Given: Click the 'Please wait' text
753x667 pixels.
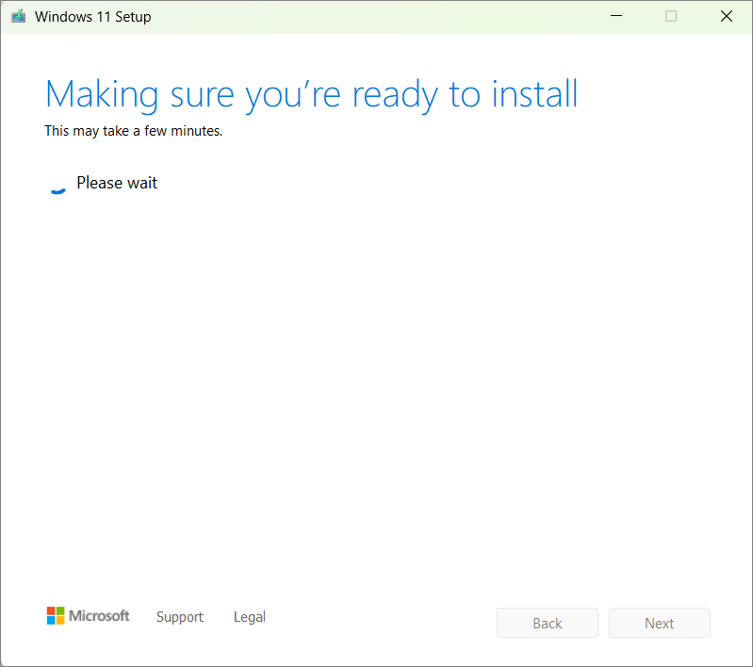Looking at the screenshot, I should pyautogui.click(x=117, y=183).
